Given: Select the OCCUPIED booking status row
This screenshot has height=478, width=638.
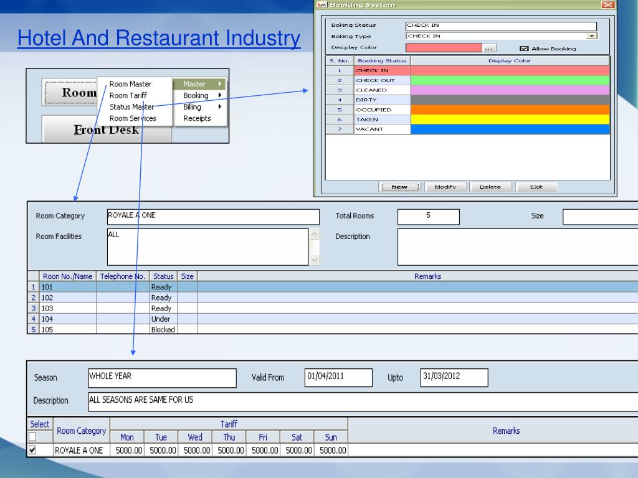Looking at the screenshot, I should pos(468,110).
